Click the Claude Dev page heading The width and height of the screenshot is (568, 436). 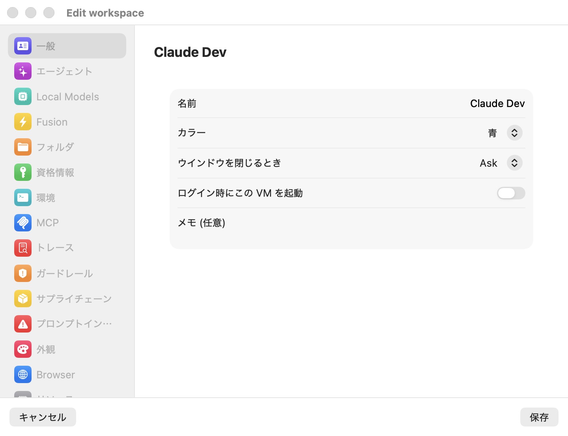pyautogui.click(x=190, y=52)
